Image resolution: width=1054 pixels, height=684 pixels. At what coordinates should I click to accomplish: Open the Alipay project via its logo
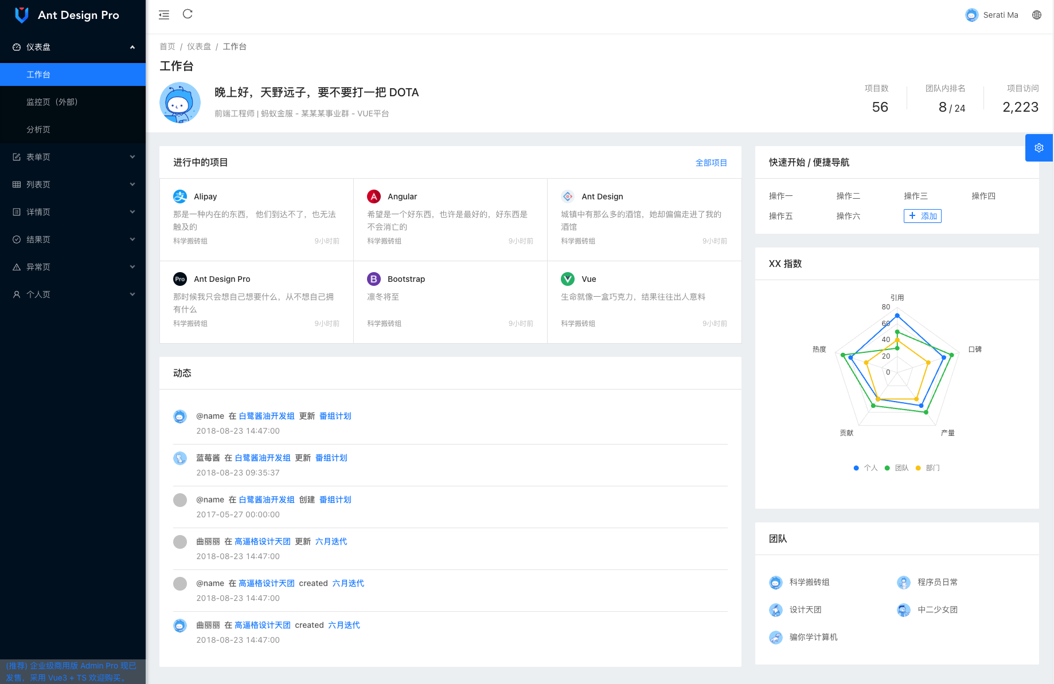(x=179, y=196)
